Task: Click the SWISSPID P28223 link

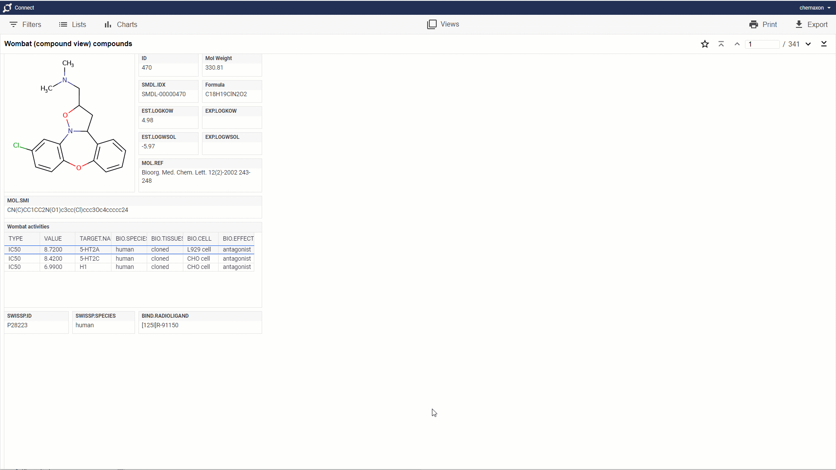Action: click(x=17, y=325)
